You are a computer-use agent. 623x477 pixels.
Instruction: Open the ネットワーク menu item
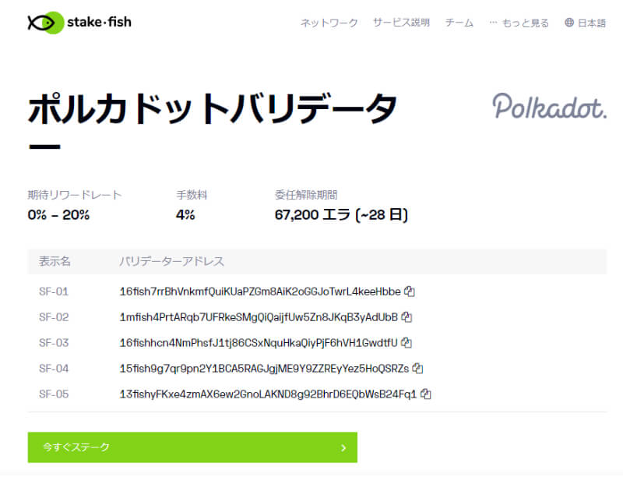pos(329,23)
